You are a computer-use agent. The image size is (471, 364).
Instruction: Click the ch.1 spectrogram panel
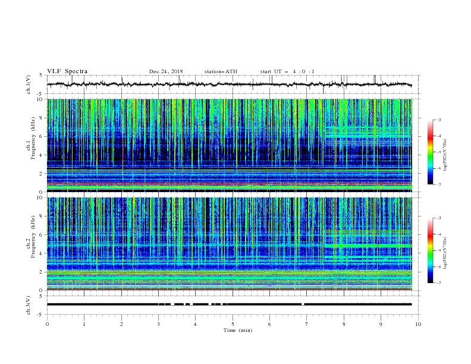tap(230, 145)
